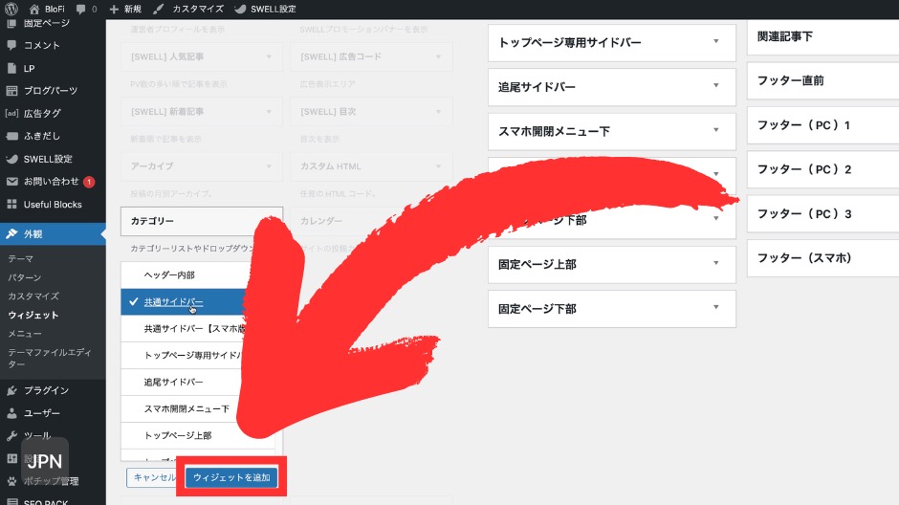Choose 共通サイドバー in the area list
Image resolution: width=899 pixels, height=505 pixels.
click(x=197, y=301)
